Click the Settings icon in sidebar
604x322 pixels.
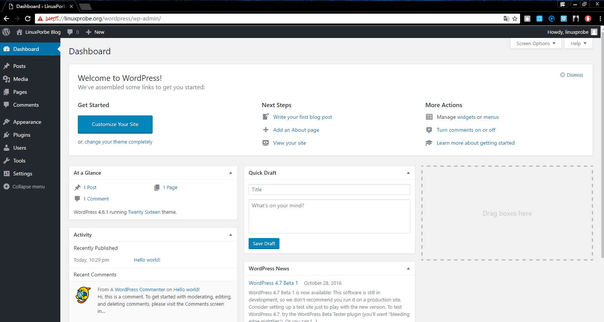click(6, 174)
